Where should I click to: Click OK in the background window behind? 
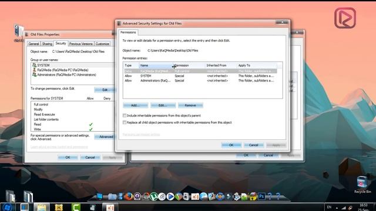click(x=246, y=155)
